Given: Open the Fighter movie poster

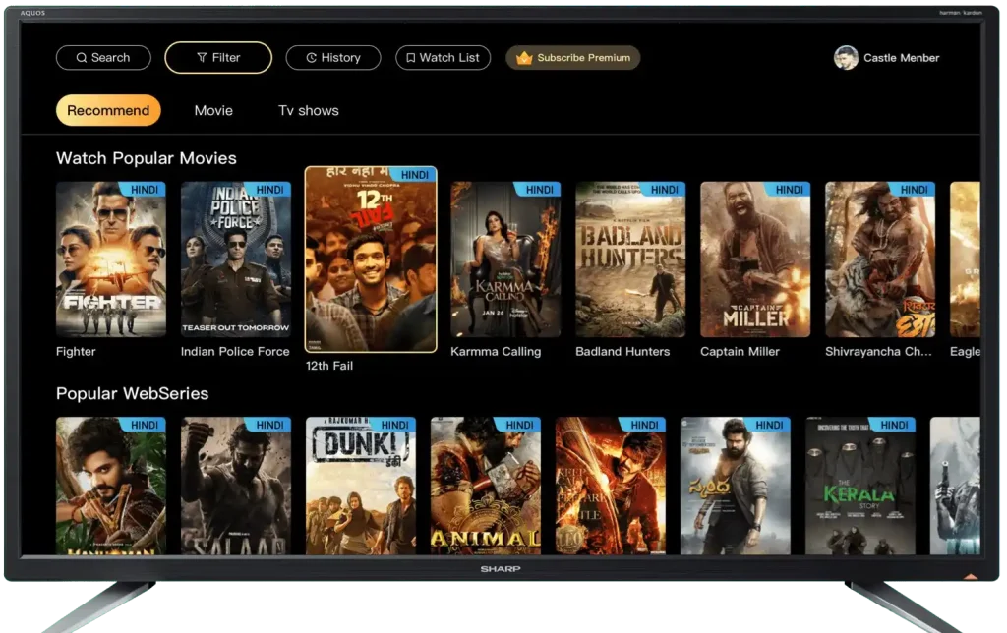Looking at the screenshot, I should pos(111,259).
